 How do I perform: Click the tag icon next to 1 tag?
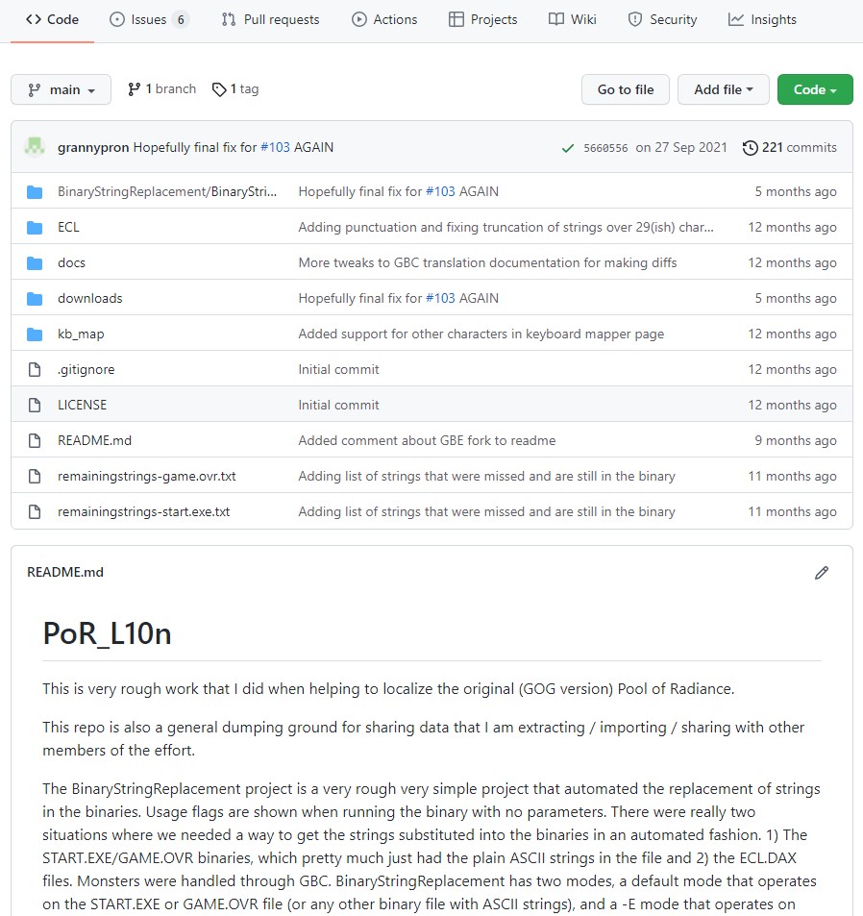219,89
